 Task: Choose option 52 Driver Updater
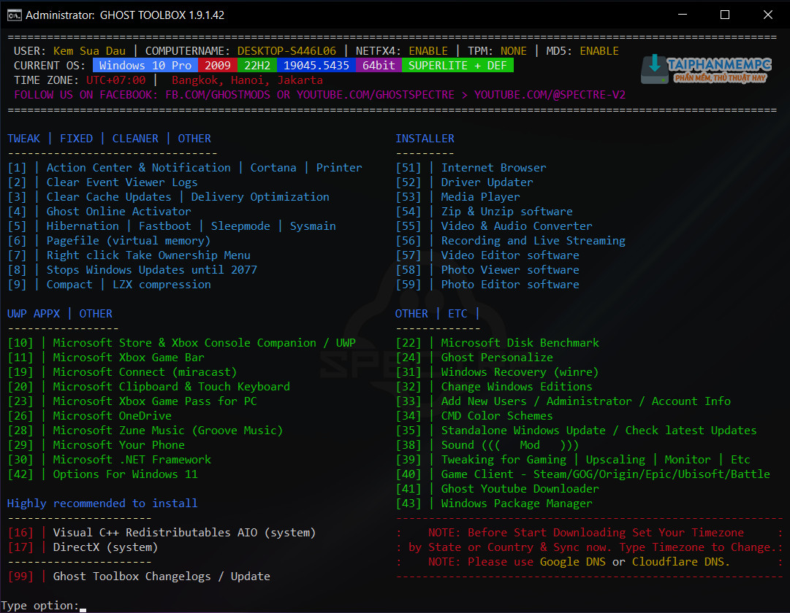(487, 182)
